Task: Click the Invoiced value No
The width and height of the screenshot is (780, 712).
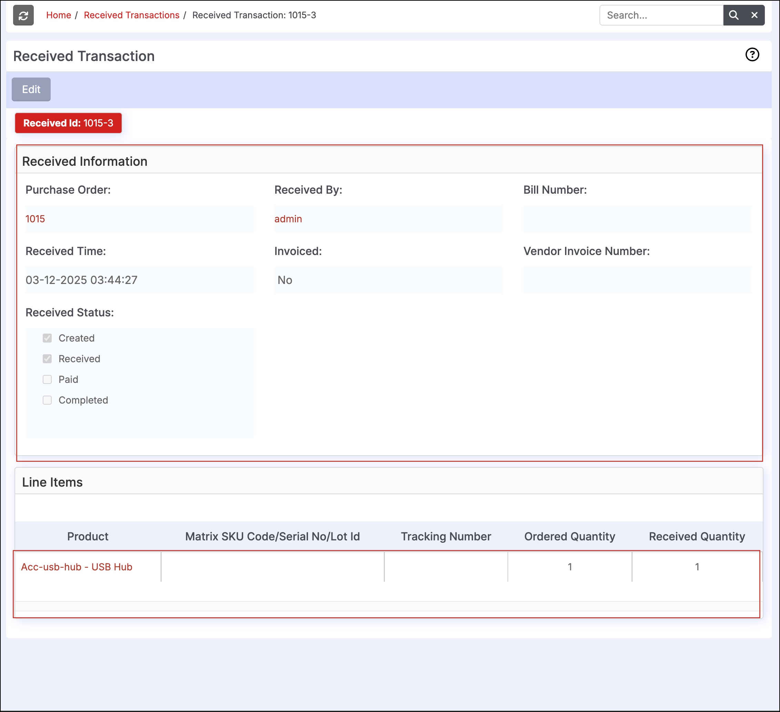Action: (x=285, y=280)
